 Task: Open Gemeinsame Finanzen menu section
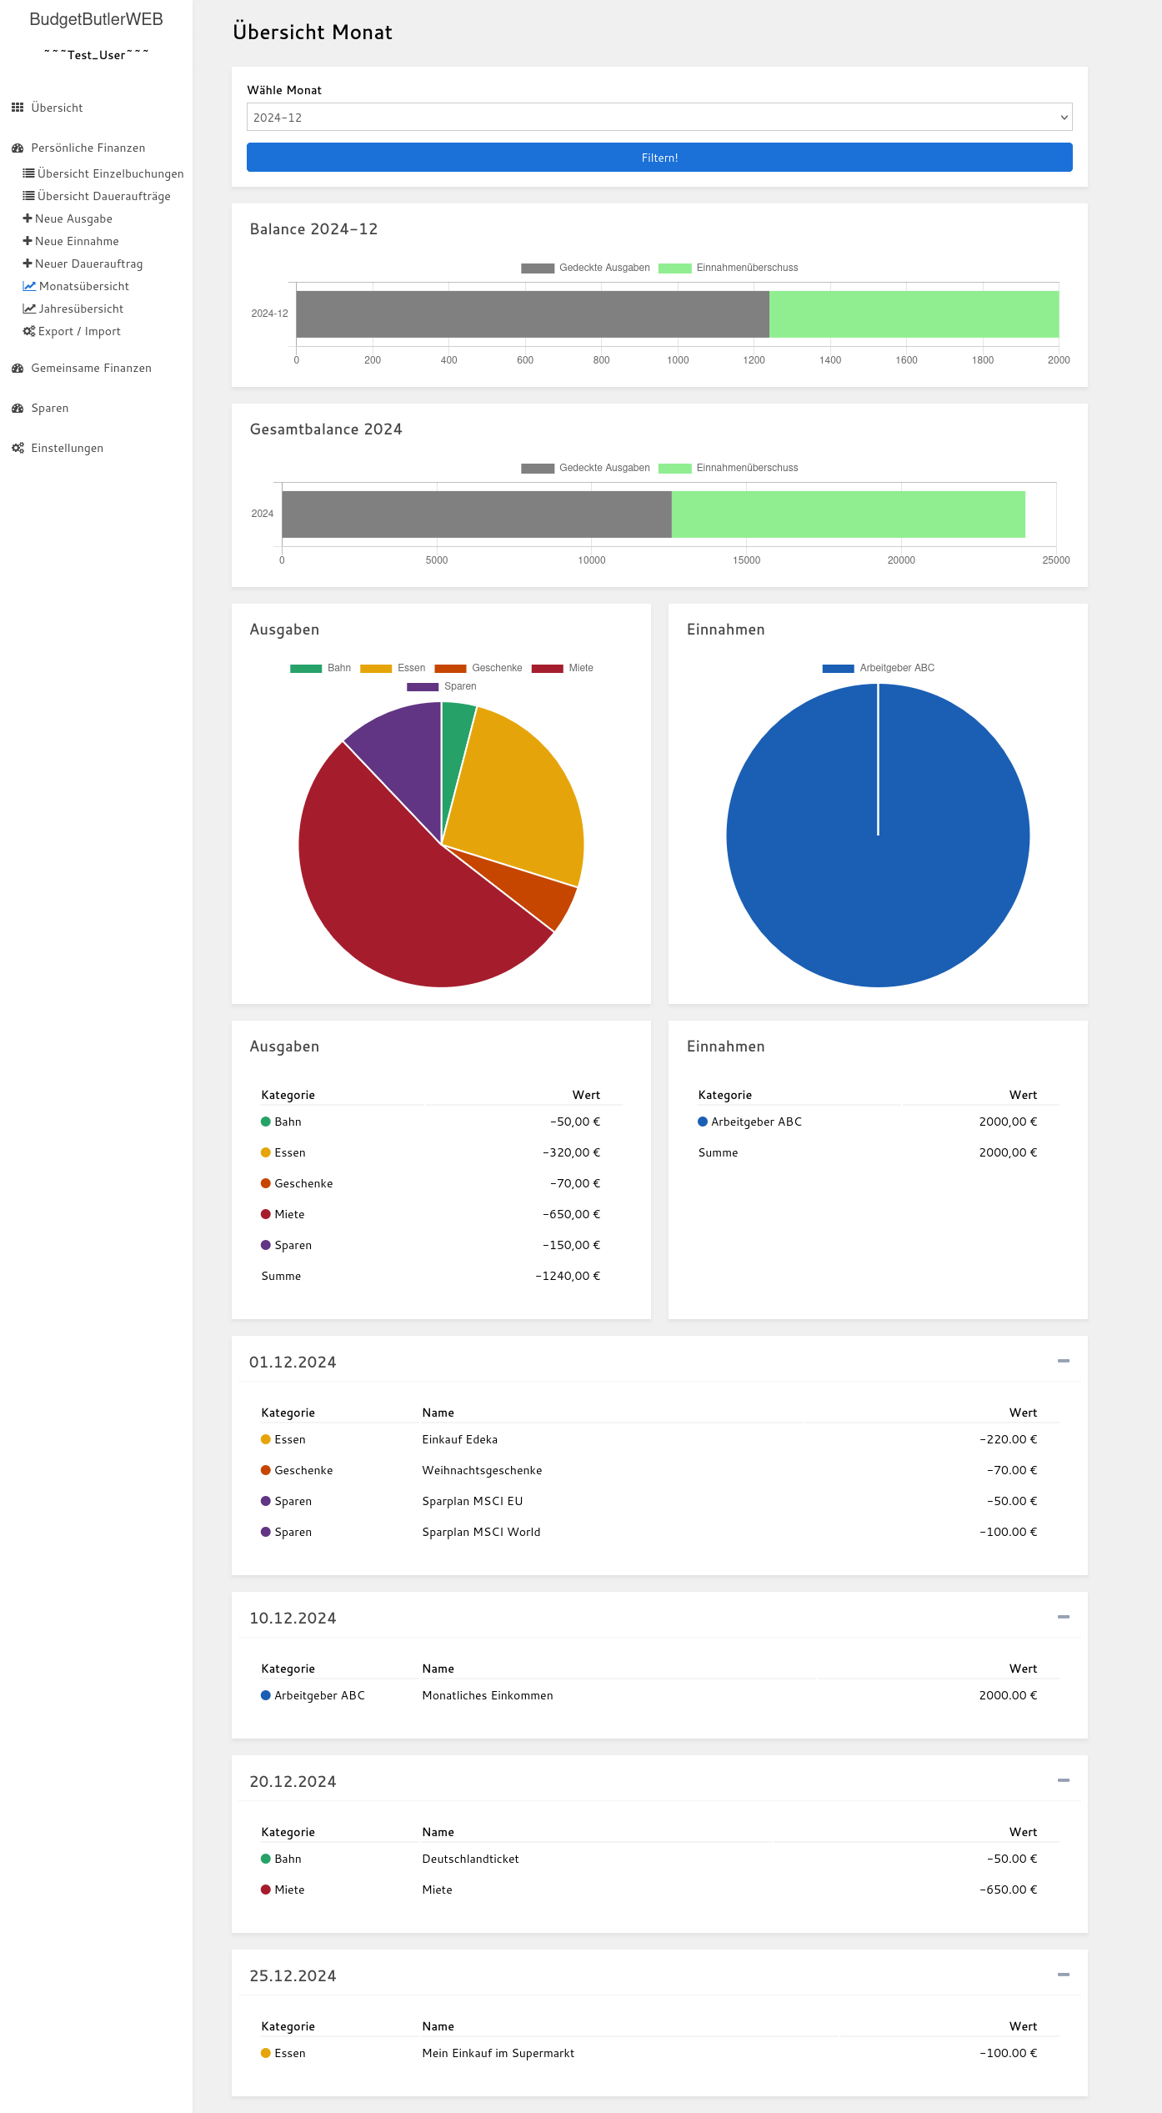click(91, 368)
